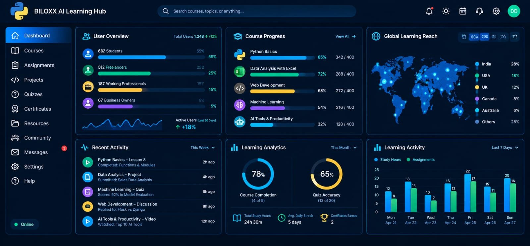
Task: Toggle the Online status indicator
Action: (x=24, y=225)
